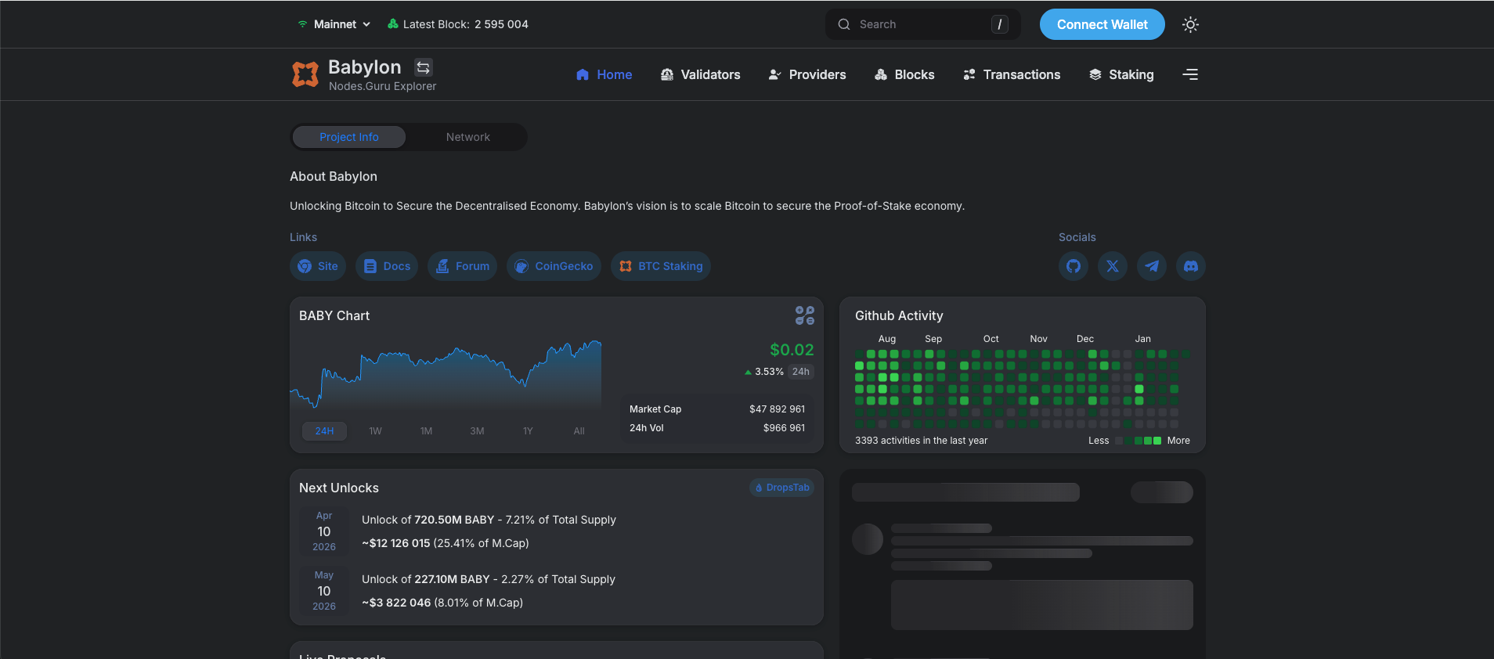Open the BTC Staking link

pos(661,266)
